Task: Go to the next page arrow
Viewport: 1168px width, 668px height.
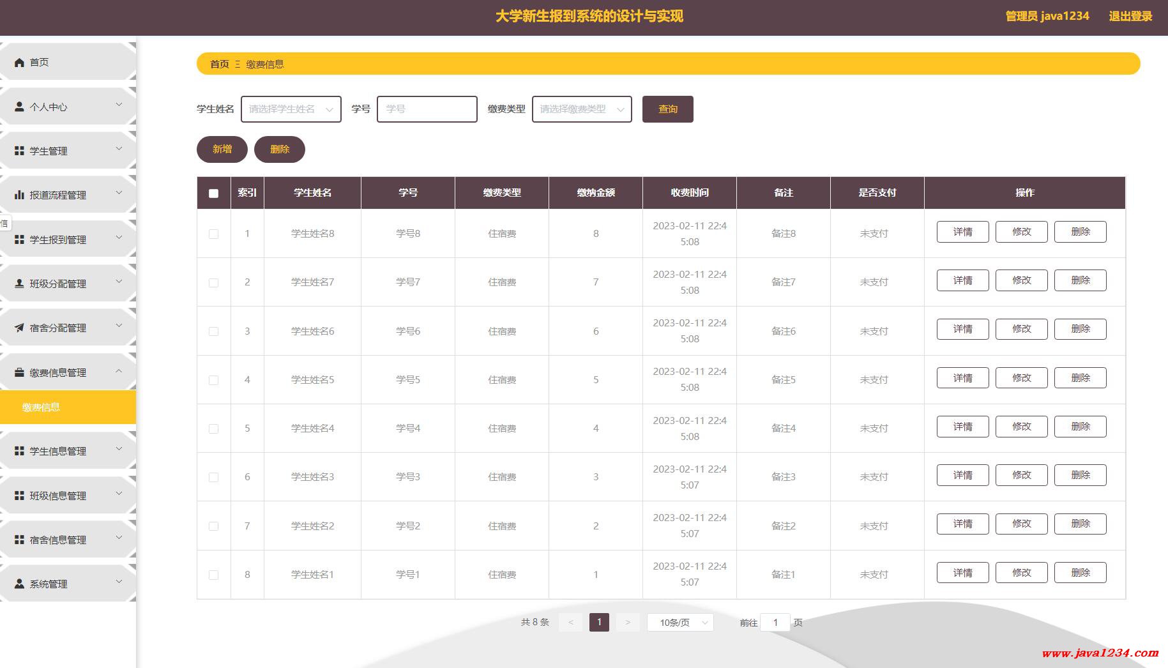Action: pos(628,622)
